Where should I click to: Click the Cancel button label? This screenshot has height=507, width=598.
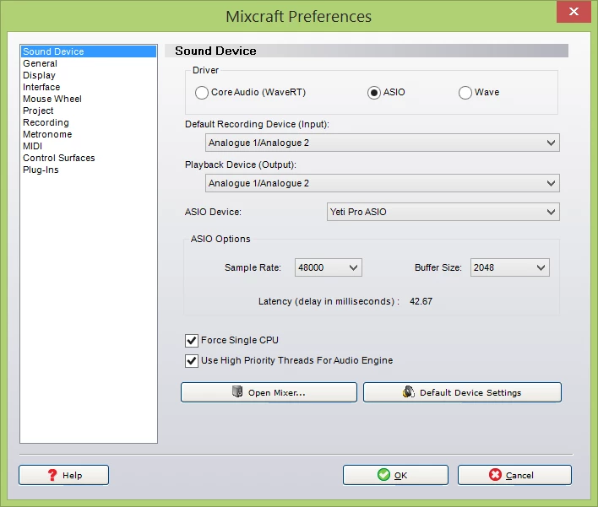(519, 476)
